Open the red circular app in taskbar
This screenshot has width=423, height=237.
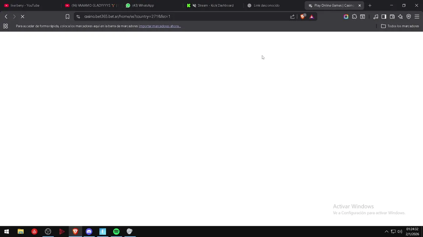coord(34,231)
